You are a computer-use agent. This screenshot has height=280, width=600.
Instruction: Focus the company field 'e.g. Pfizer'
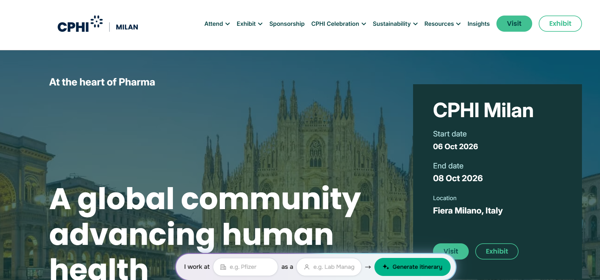point(245,267)
